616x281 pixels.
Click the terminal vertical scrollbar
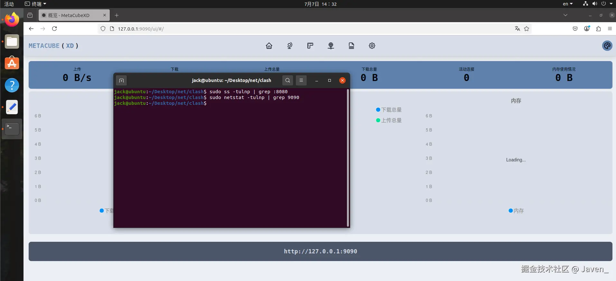pyautogui.click(x=348, y=158)
